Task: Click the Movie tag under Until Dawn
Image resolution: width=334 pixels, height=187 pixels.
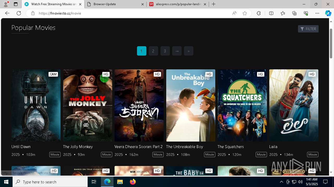Action: click(x=55, y=155)
